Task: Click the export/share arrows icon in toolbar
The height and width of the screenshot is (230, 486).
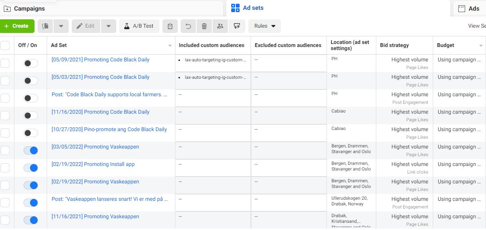Action: 237,26
